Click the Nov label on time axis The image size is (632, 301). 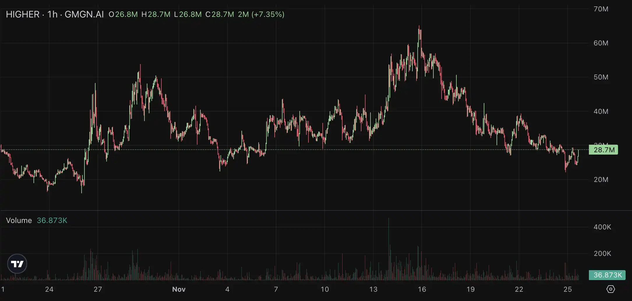179,289
